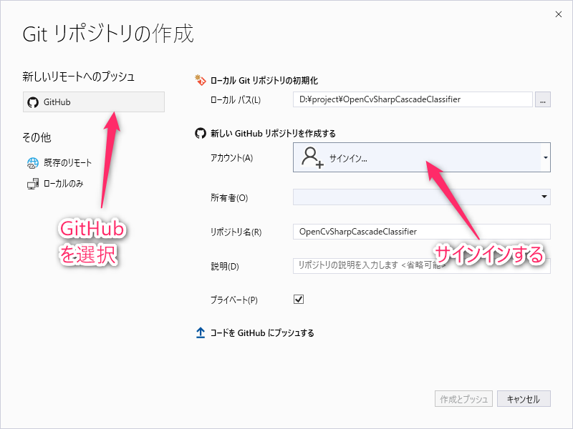This screenshot has width=573, height=429.
Task: Click the 作成とプッシュ button
Action: pos(463,399)
